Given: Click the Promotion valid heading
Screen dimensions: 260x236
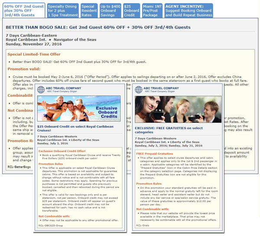Looking at the screenshot, I should pos(24,69).
